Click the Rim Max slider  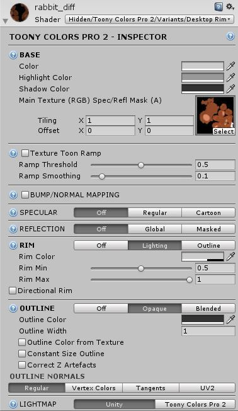pyautogui.click(x=141, y=280)
